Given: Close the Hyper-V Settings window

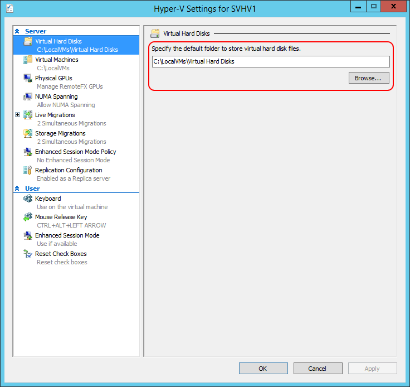Looking at the screenshot, I should point(394,6).
